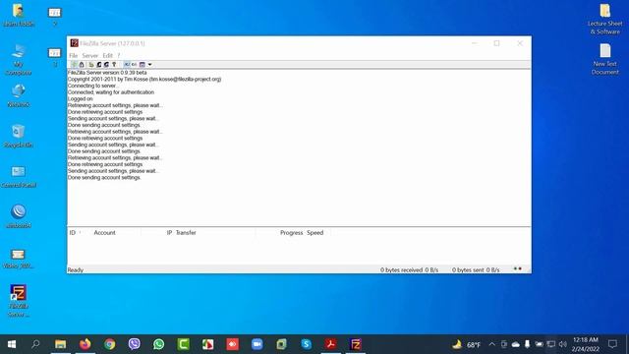Select the Control Panel desktop icon
The height and width of the screenshot is (354, 629).
click(x=19, y=177)
